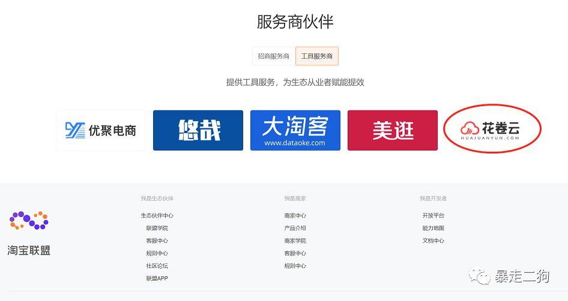
Task: Open 能力地图 footer link
Action: (434, 228)
